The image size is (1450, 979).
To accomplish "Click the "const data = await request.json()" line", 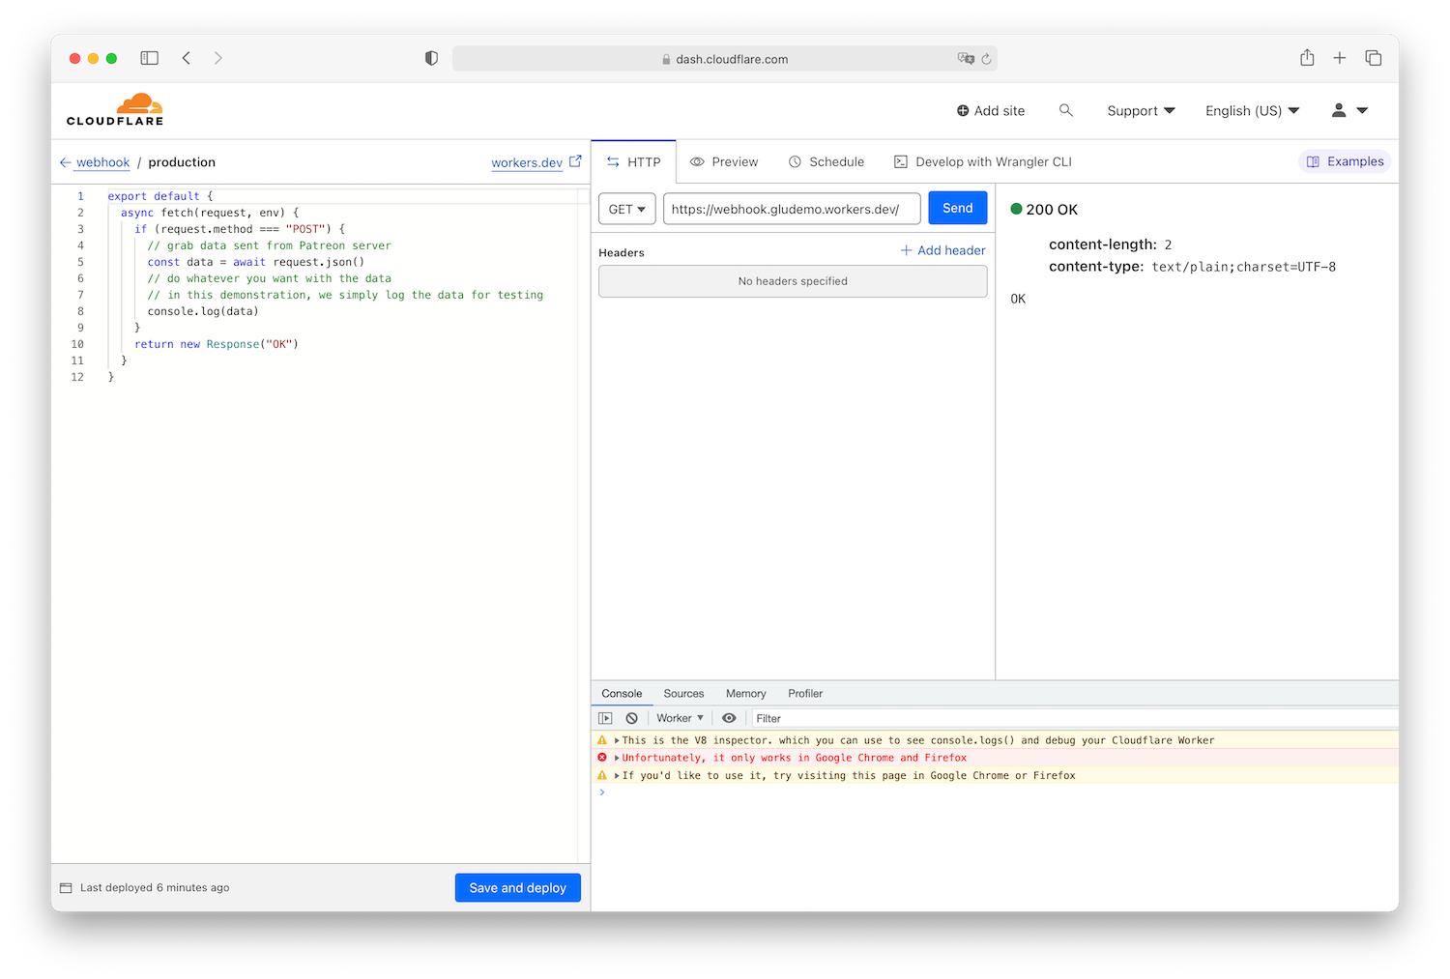I will [256, 262].
